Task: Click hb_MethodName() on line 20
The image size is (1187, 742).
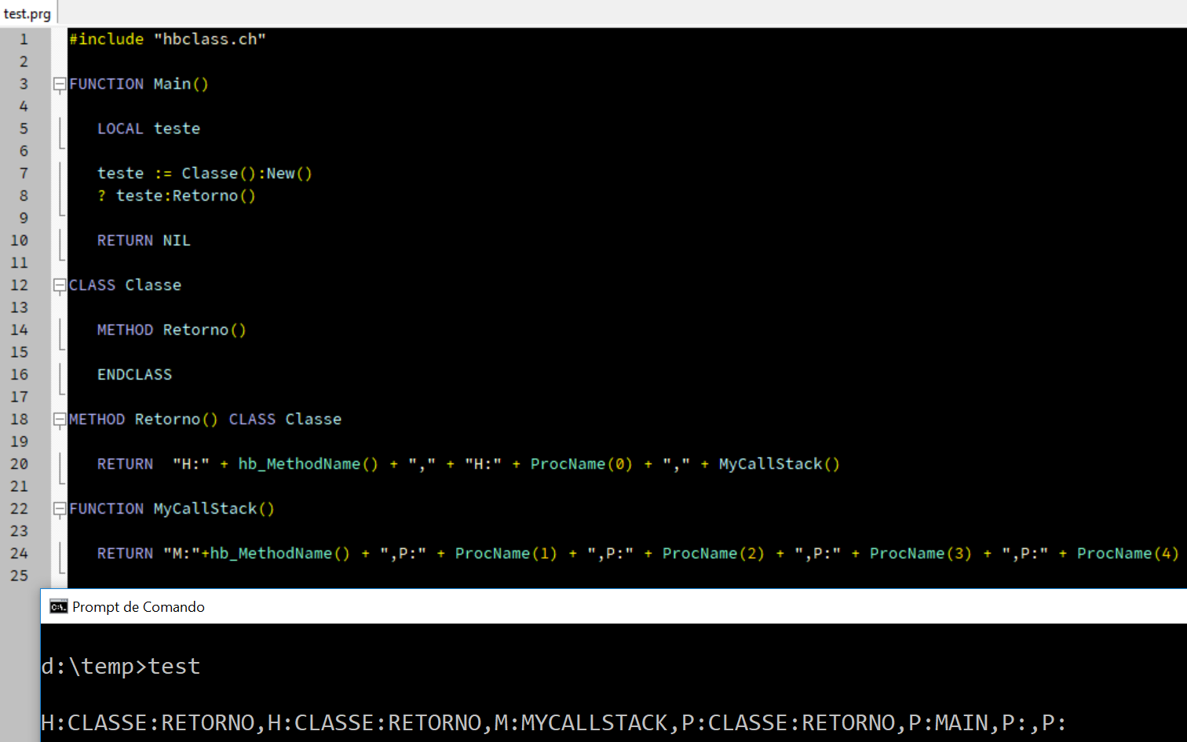Action: (x=308, y=464)
